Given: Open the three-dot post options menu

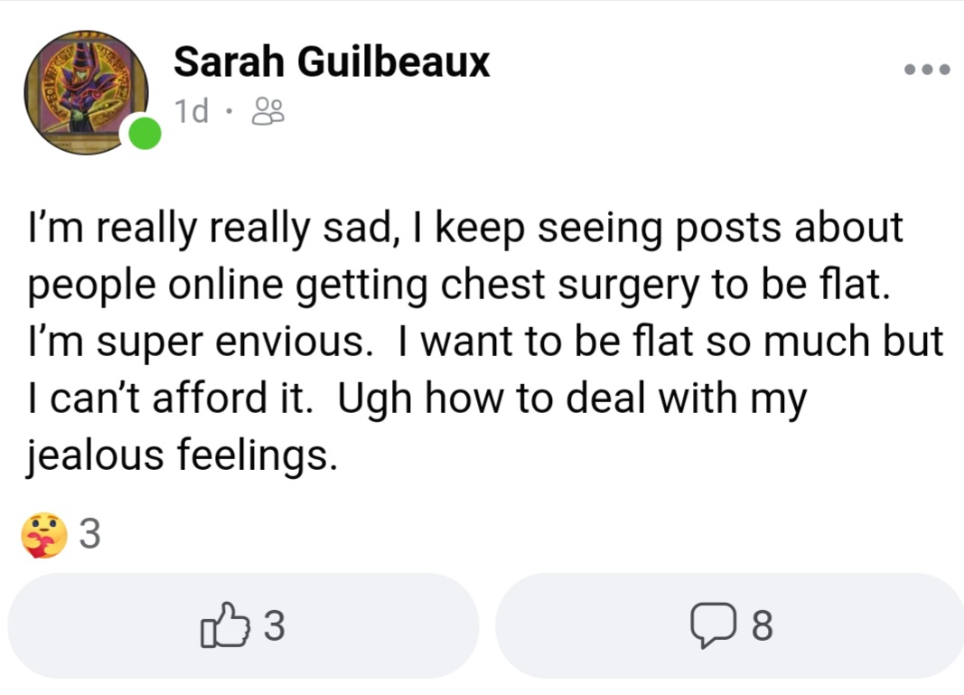Looking at the screenshot, I should [x=927, y=70].
